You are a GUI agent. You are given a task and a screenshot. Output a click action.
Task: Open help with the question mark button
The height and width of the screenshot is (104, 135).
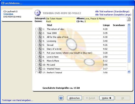tap(61, 98)
